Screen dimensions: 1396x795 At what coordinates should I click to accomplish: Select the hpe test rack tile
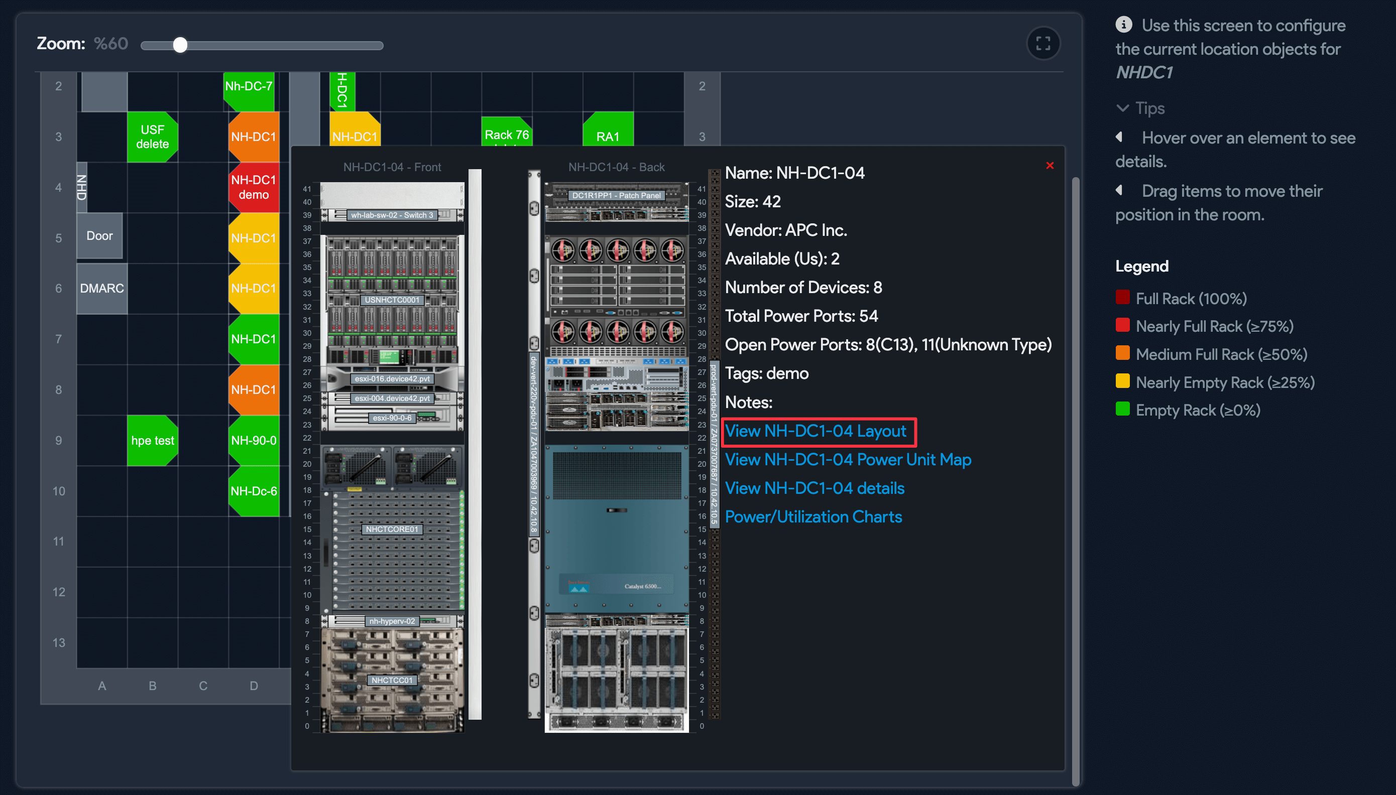pyautogui.click(x=152, y=440)
